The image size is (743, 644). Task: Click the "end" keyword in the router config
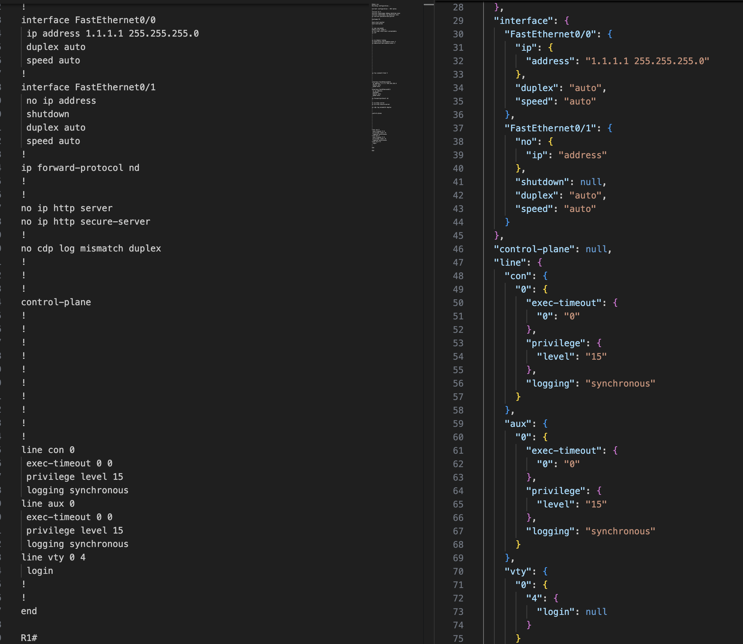click(x=29, y=611)
